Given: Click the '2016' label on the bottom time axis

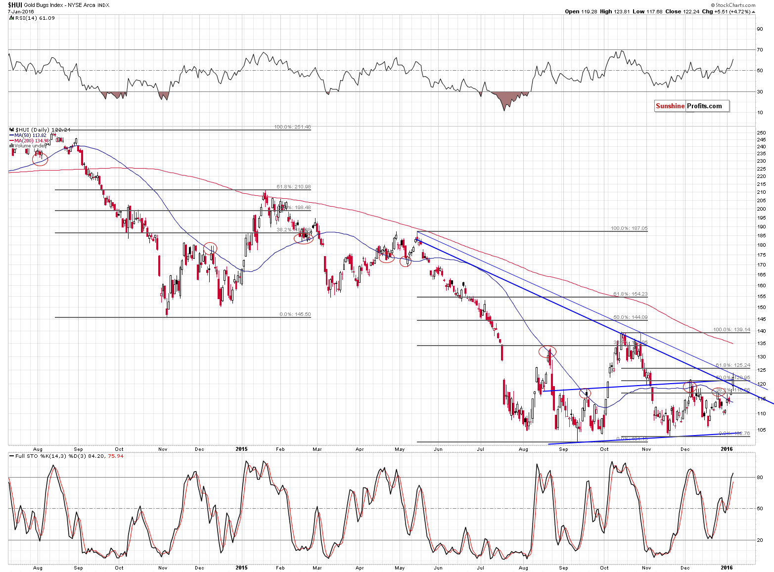Looking at the screenshot, I should [727, 568].
